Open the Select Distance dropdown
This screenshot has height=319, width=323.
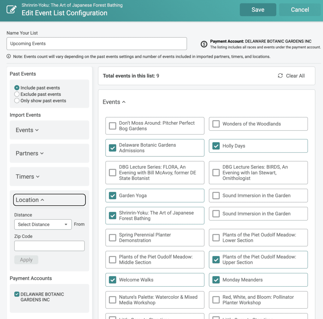[43, 224]
